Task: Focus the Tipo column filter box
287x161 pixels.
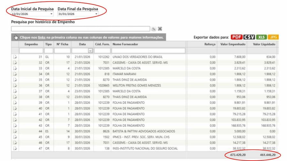Action: pos(49,51)
